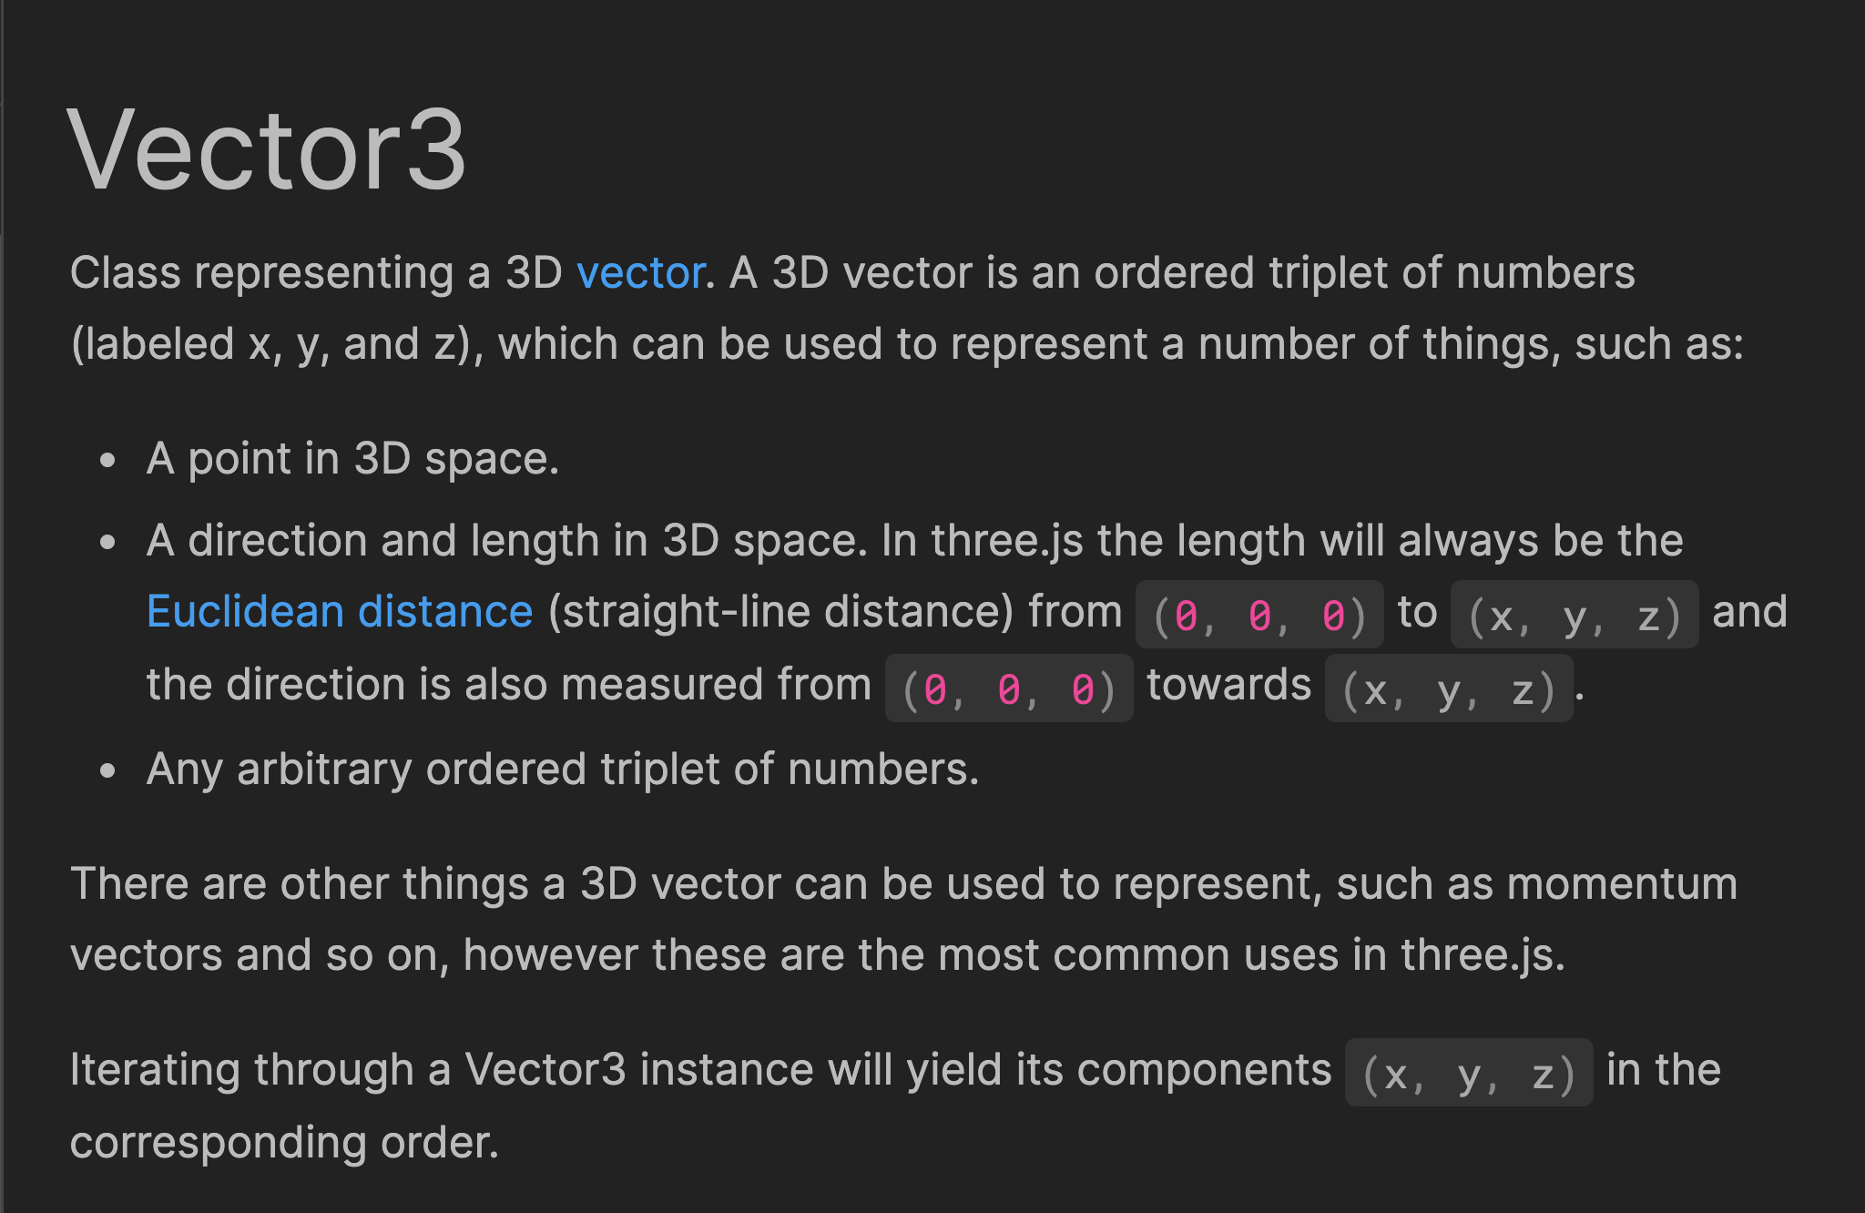Follow the "Euclidean distance" link
The height and width of the screenshot is (1213, 1865).
click(340, 611)
